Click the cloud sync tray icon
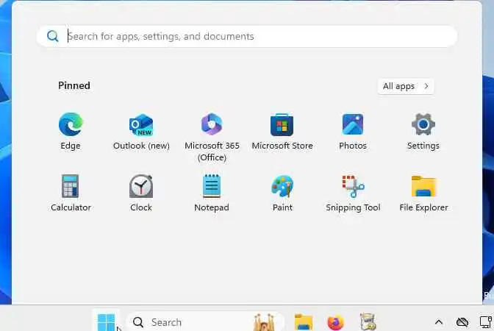Image resolution: width=494 pixels, height=331 pixels. click(x=462, y=322)
